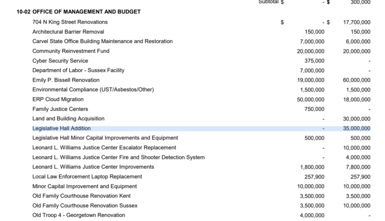Click the Family Justice Centers line item

tap(60, 109)
